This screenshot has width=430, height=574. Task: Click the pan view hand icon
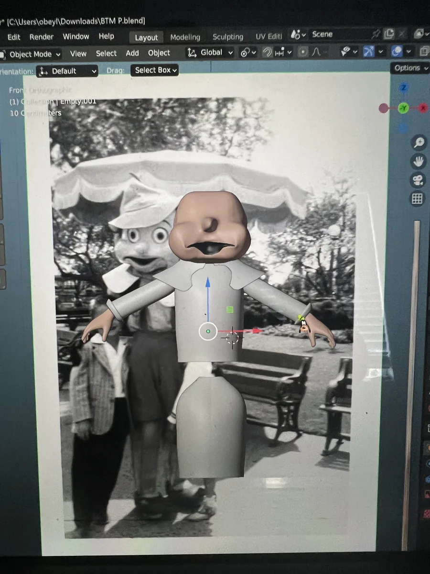(x=419, y=161)
